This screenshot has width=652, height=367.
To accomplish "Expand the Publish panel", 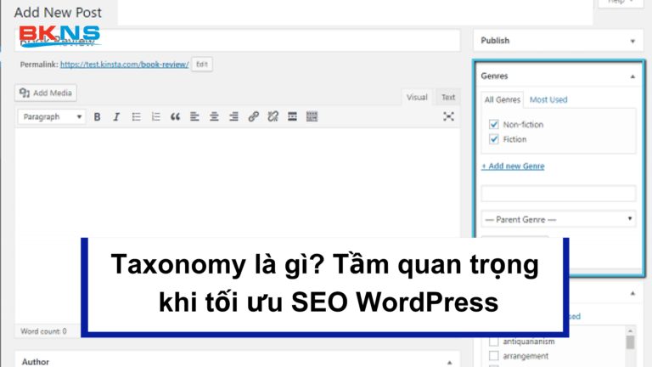I will 632,41.
